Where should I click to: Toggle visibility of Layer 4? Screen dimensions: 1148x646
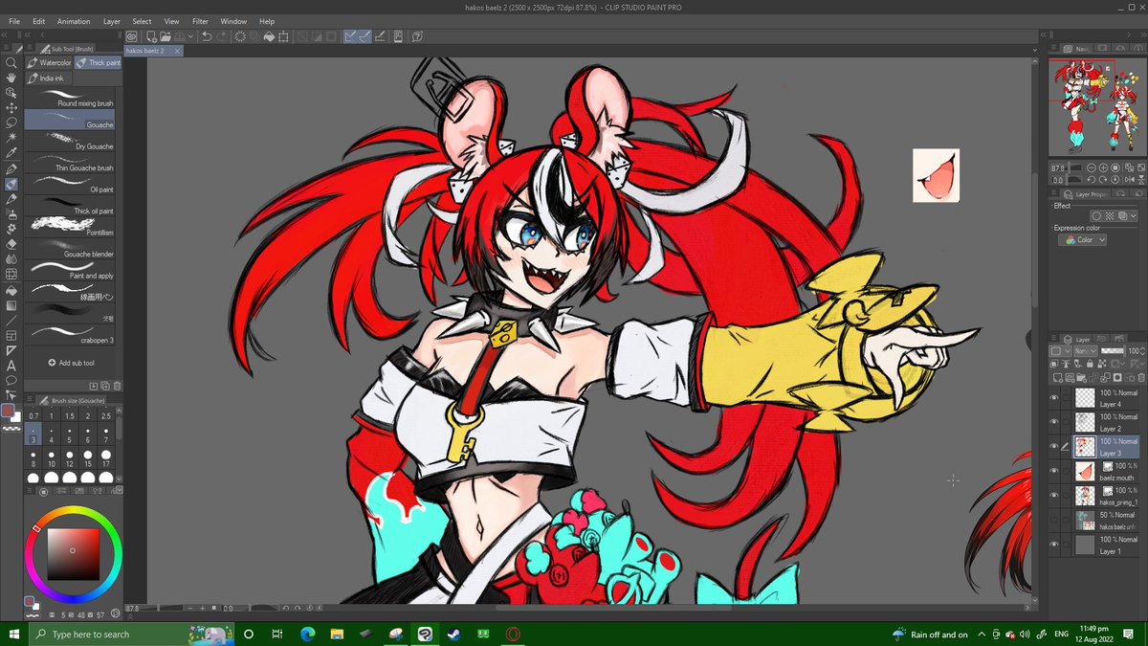point(1054,397)
